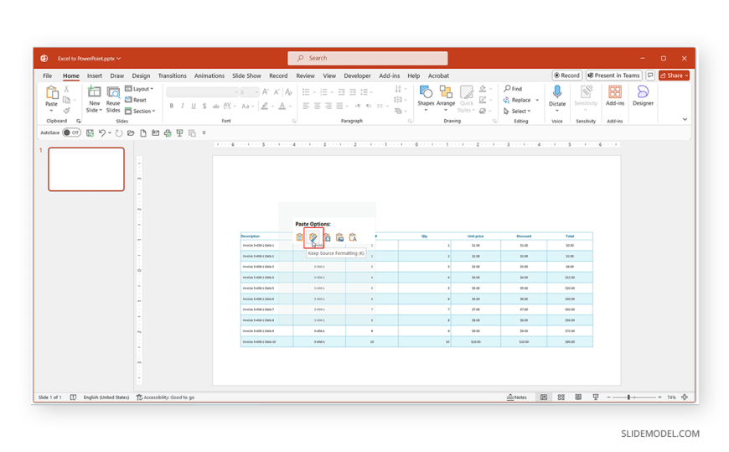
Task: Click the Cut scissors icon
Action: pos(66,89)
